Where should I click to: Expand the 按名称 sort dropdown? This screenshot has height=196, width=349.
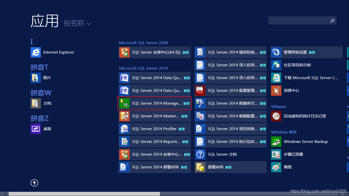[x=77, y=23]
